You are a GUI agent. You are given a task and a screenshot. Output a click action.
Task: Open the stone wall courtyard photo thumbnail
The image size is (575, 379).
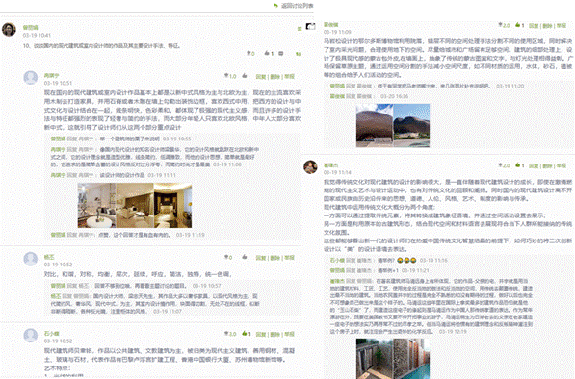point(393,359)
